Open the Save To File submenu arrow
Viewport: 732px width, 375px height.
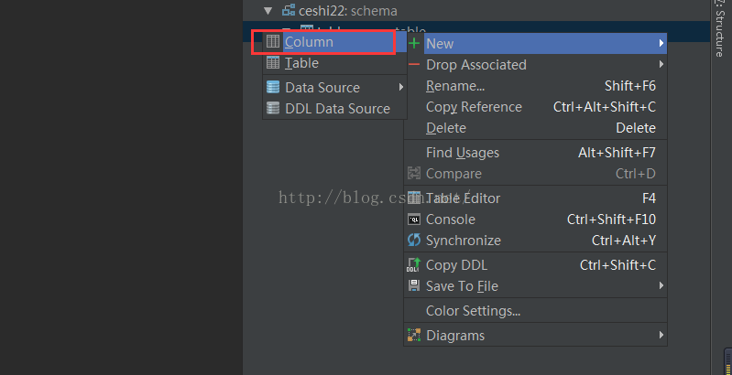click(x=661, y=285)
